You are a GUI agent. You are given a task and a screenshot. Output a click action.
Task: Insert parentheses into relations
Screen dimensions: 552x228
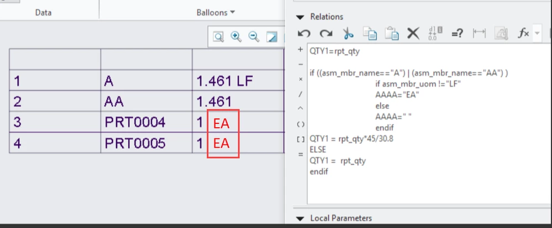pos(300,124)
